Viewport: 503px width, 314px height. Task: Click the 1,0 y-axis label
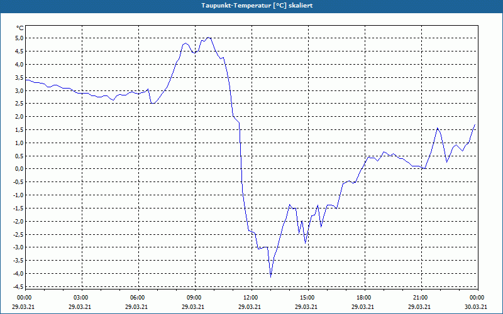tap(19, 143)
